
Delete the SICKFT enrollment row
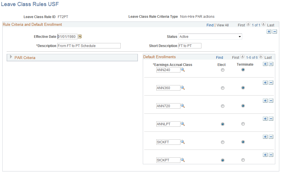click(271, 137)
